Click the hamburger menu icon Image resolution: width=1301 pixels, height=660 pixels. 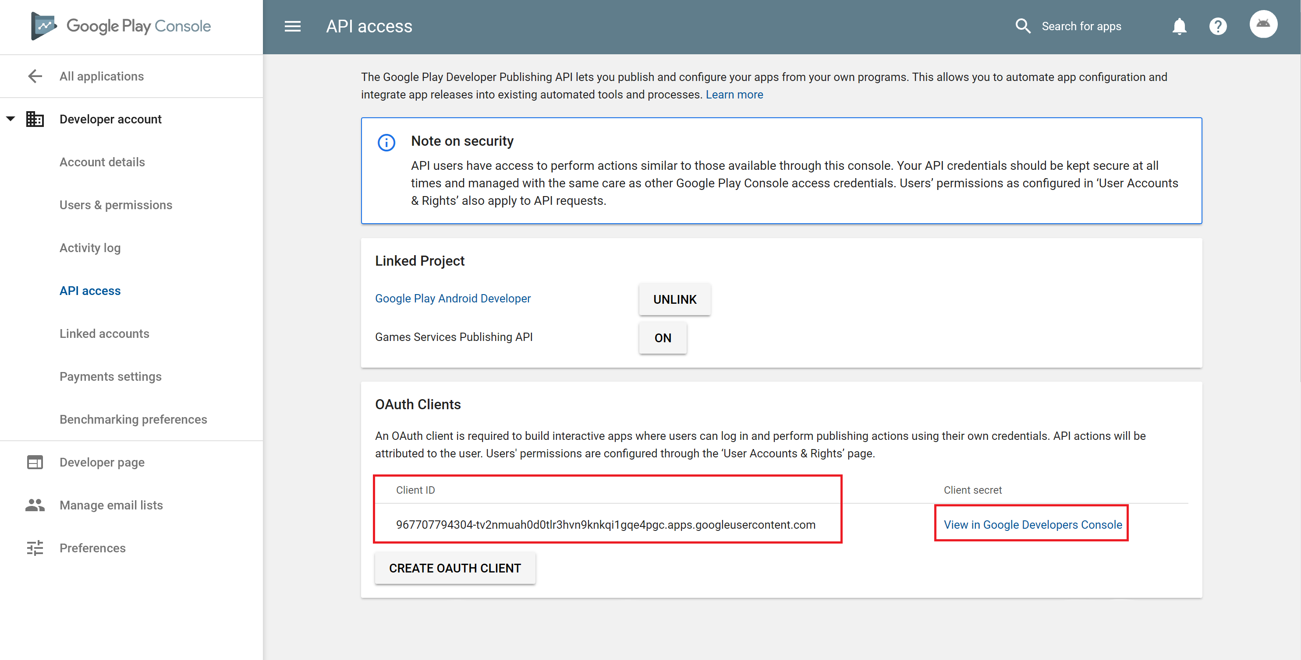(293, 25)
